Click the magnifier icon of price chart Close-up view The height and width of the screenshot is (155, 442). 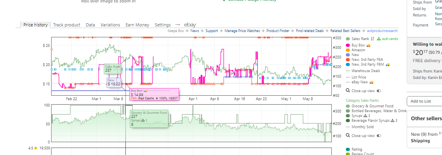coord(347,91)
